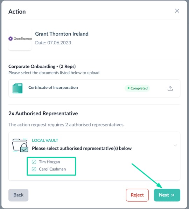This screenshot has width=189, height=209.
Task: Click the Grant Thornton logo thumbnail
Action: (20, 39)
